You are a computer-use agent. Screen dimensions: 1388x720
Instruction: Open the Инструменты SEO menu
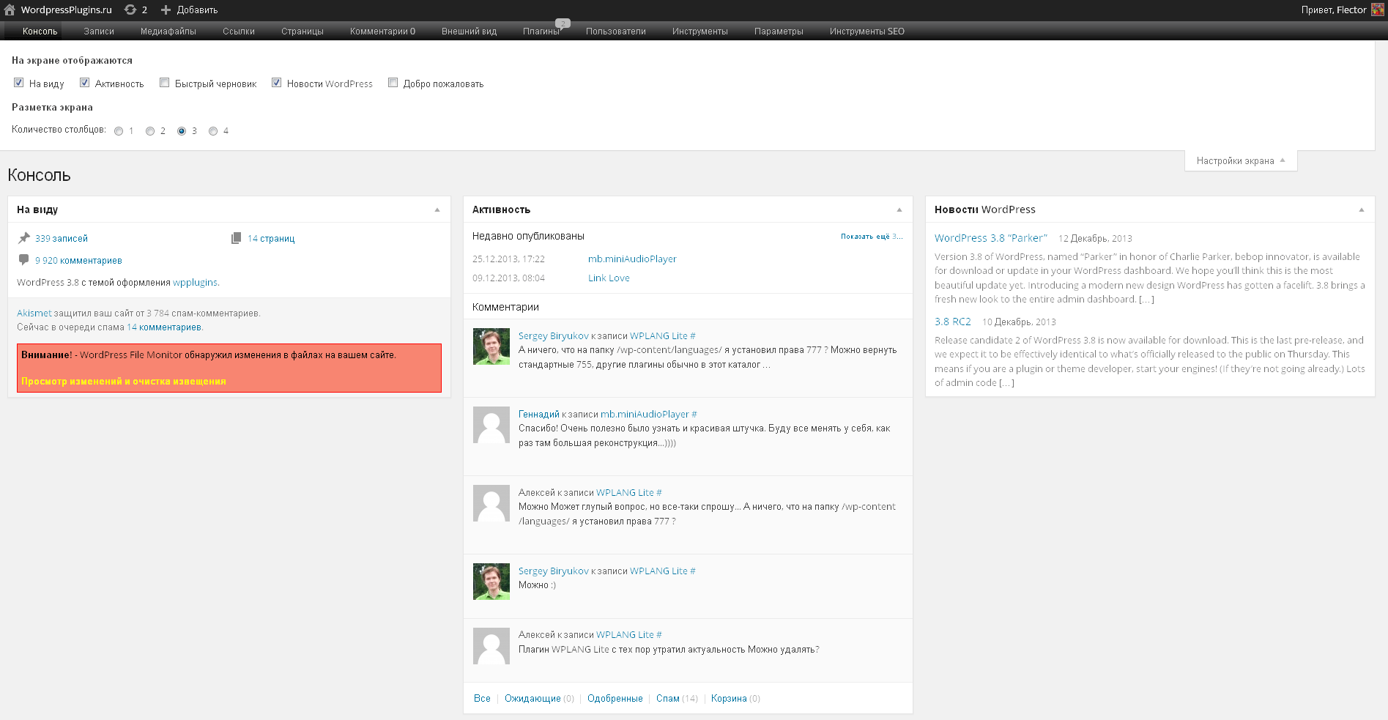[x=867, y=31]
